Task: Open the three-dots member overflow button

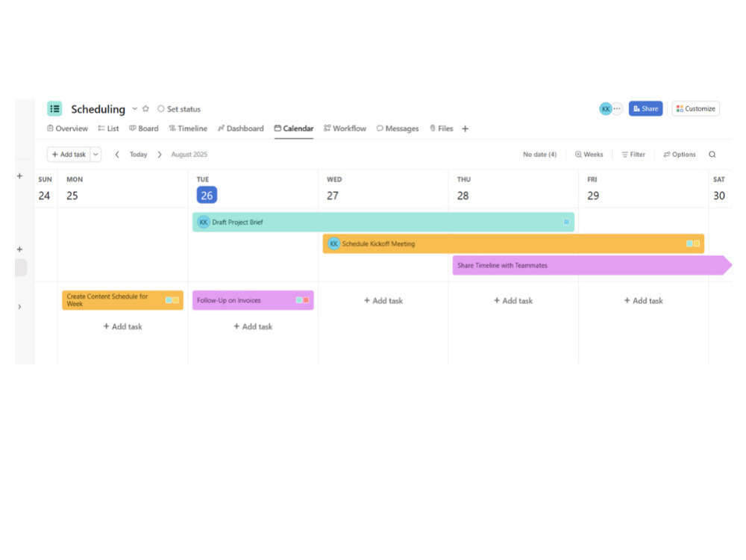Action: (617, 108)
